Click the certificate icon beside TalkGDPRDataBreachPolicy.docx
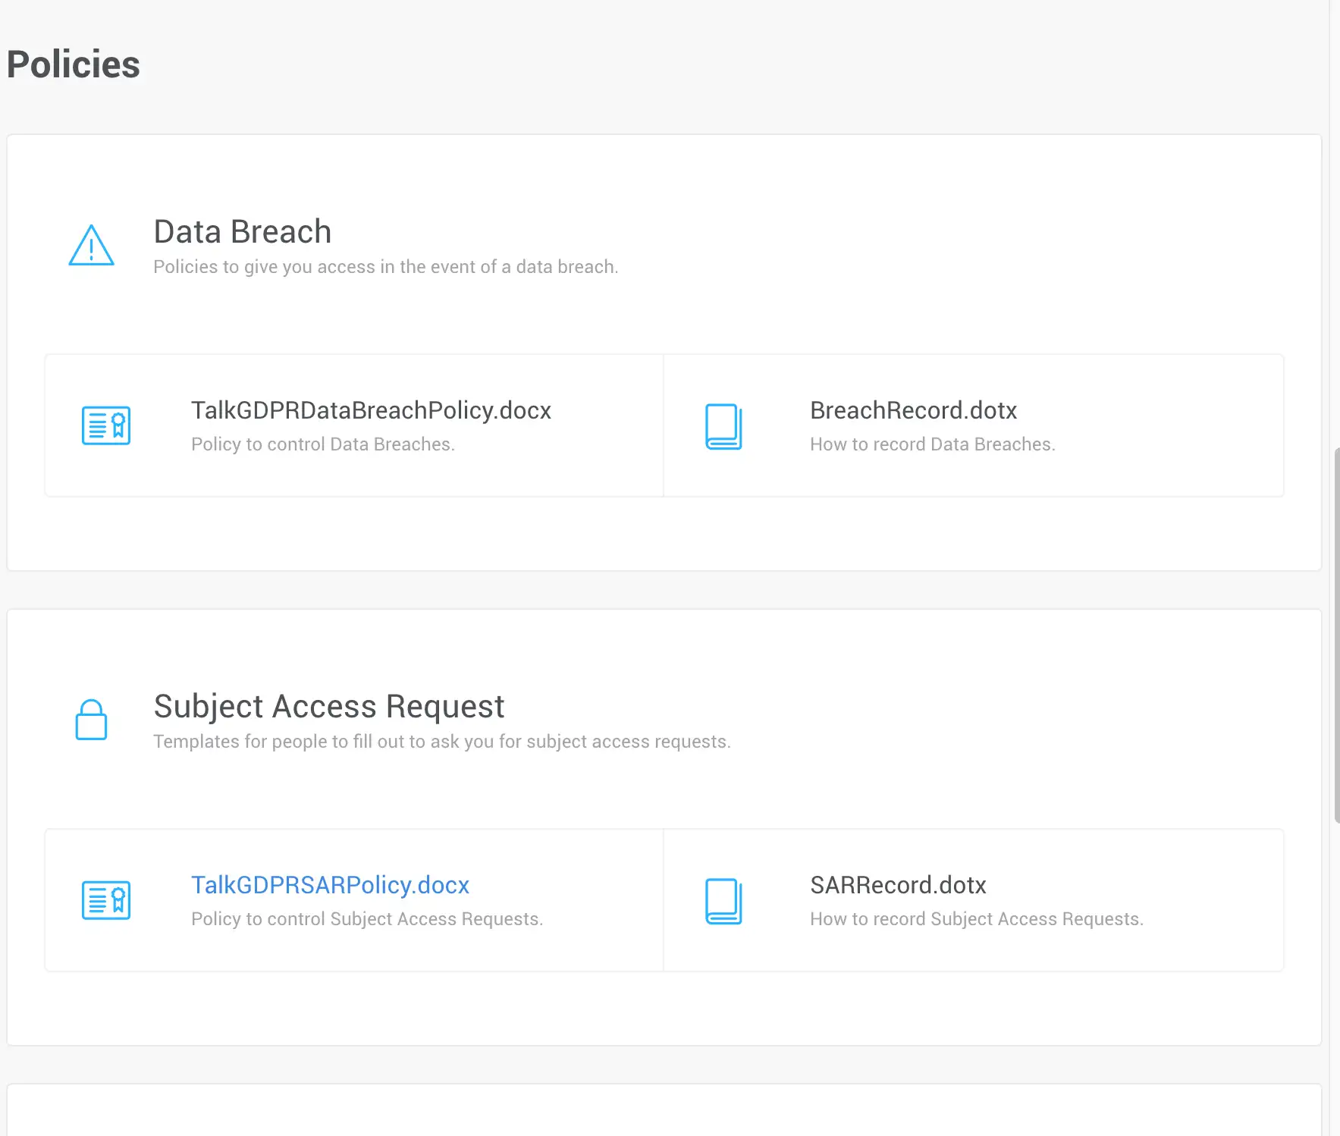 [x=106, y=425]
